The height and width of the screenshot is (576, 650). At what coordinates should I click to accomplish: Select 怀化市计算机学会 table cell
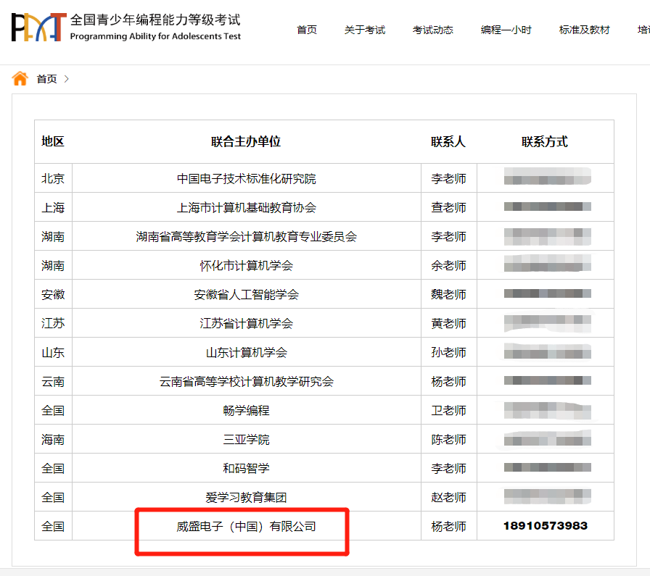[246, 265]
